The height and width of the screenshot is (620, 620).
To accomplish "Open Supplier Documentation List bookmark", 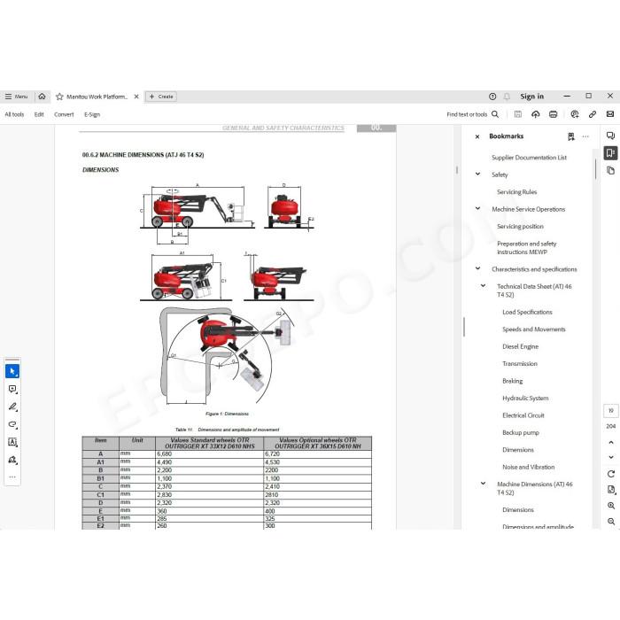I will click(x=529, y=158).
